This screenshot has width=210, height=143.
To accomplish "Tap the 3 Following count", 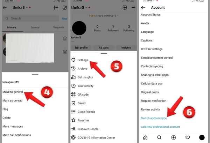I will tap(129, 29).
